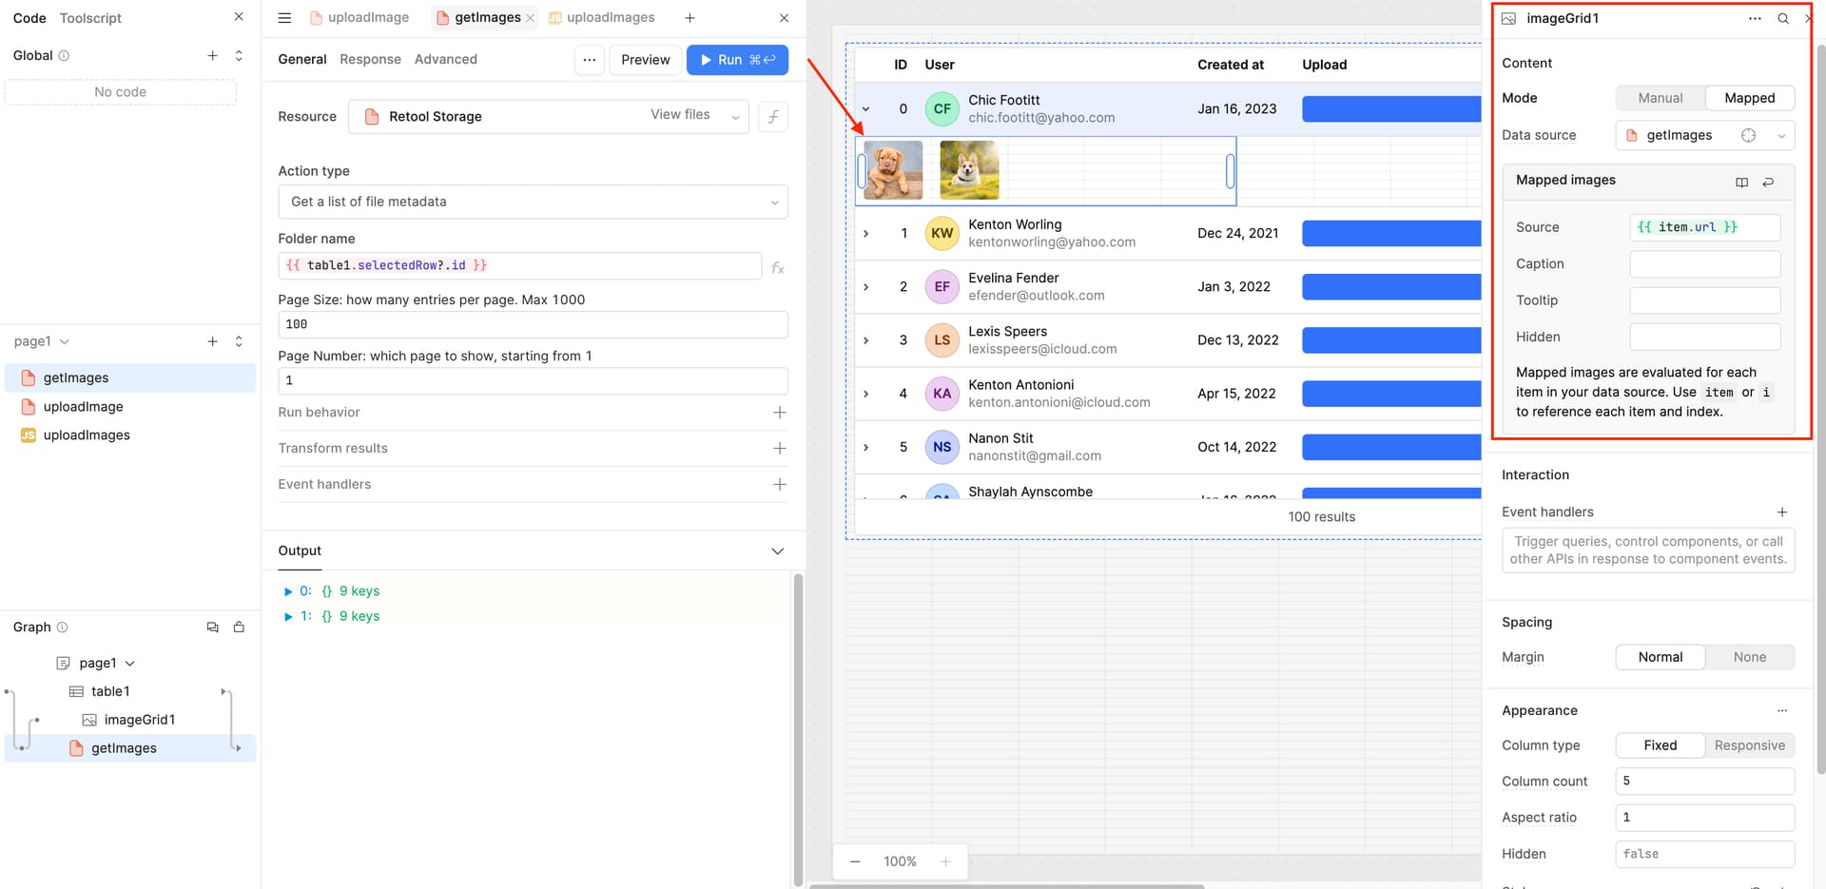The width and height of the screenshot is (1826, 889).
Task: Click the lock icon in Graph panel
Action: tap(239, 628)
